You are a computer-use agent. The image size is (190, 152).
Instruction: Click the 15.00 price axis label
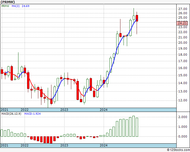click(183, 75)
